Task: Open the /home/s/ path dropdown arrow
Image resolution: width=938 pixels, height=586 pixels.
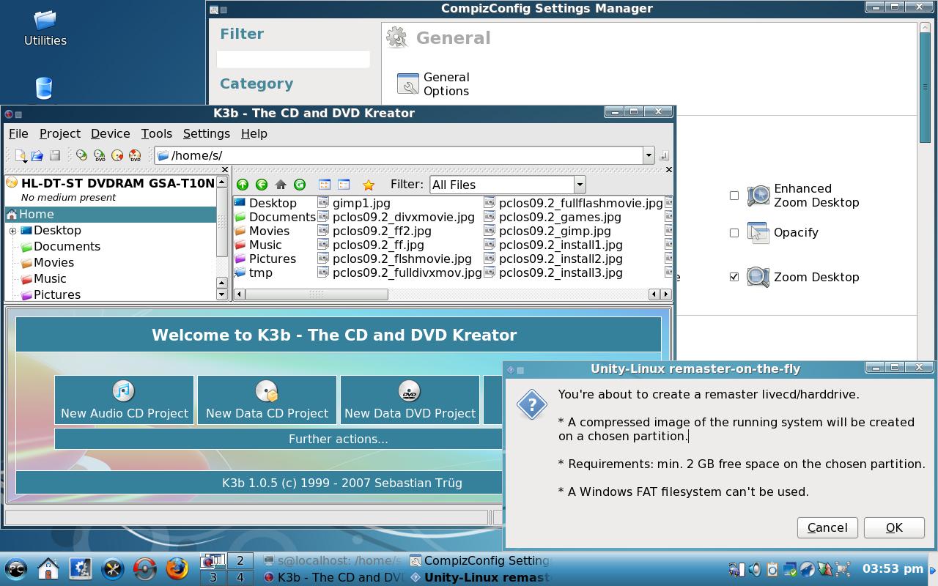Action: tap(648, 155)
